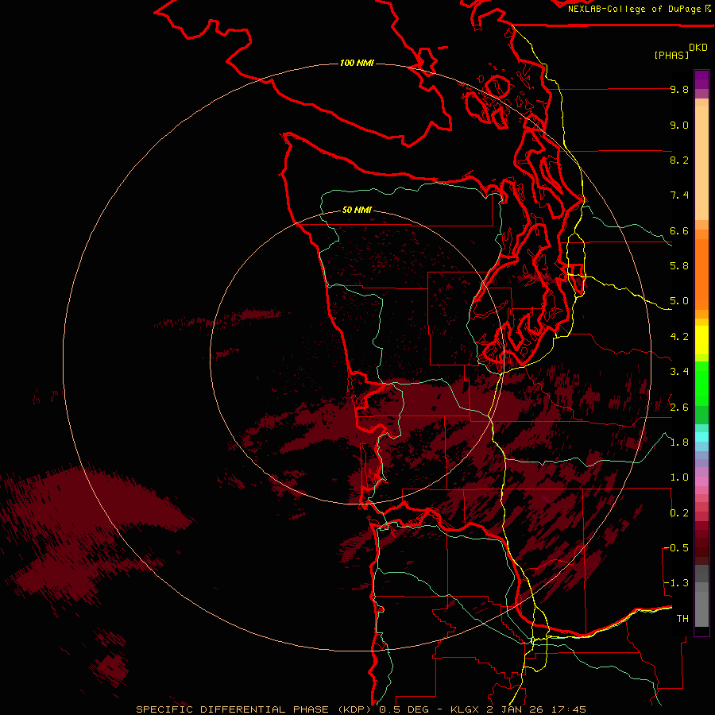Click the 5.8 scale value

pos(679,266)
